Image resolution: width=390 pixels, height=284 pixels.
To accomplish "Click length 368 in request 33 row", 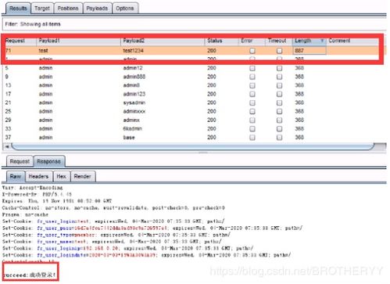I will 299,128.
